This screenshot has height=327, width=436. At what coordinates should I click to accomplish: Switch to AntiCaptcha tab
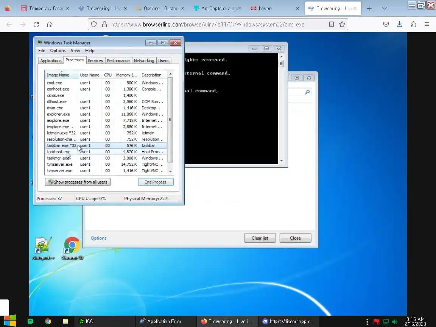tap(218, 9)
